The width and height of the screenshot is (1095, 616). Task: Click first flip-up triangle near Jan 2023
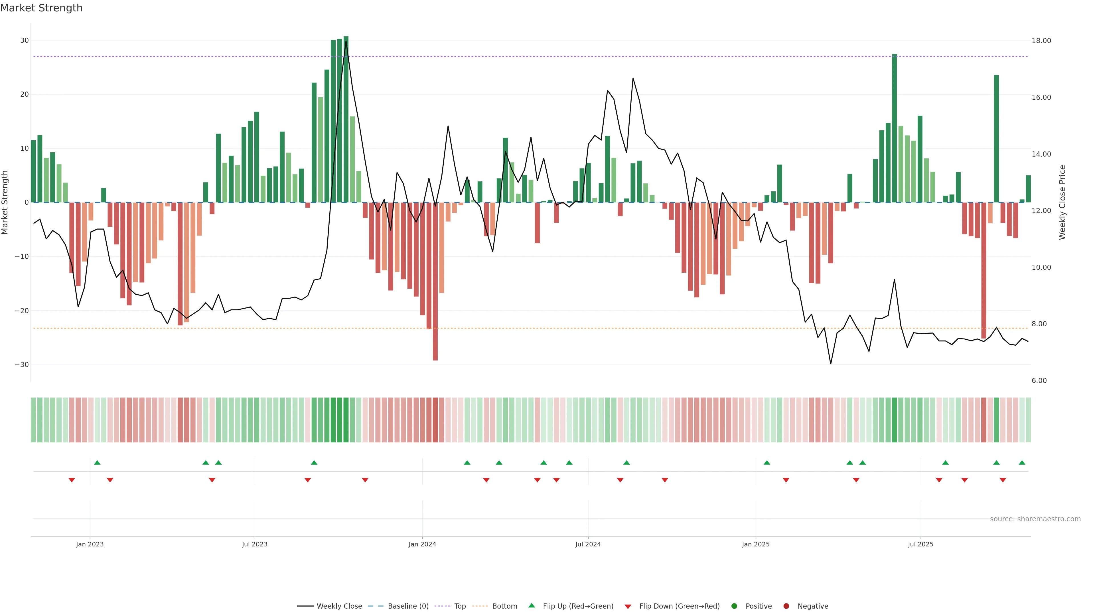(97, 463)
